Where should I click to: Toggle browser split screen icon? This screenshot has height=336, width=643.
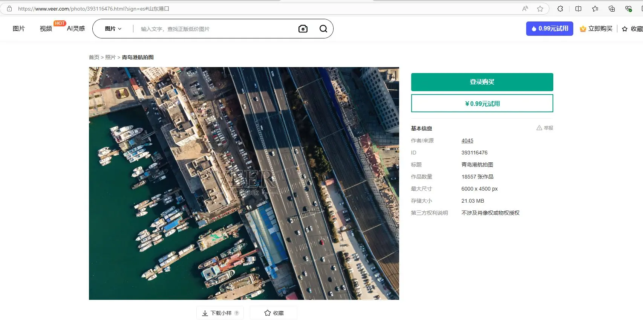pos(578,9)
